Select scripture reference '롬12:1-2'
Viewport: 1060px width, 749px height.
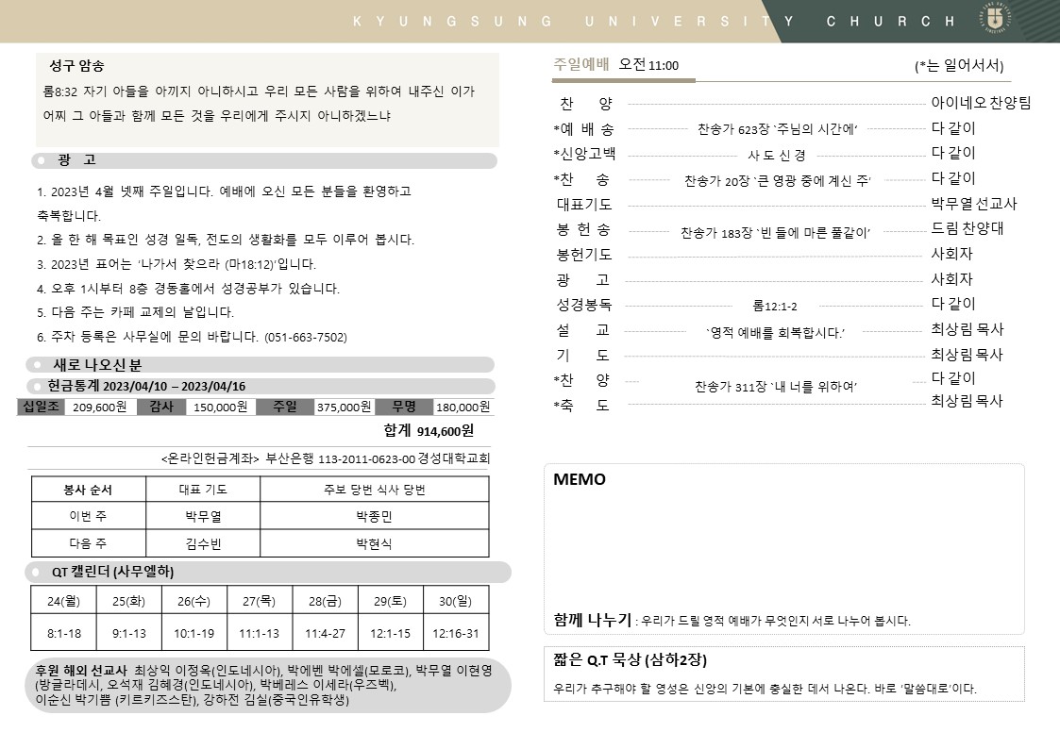click(x=775, y=306)
